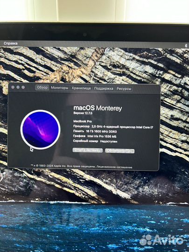Switch to the Мониторы tab
The width and height of the screenshot is (189, 252).
pos(59,88)
